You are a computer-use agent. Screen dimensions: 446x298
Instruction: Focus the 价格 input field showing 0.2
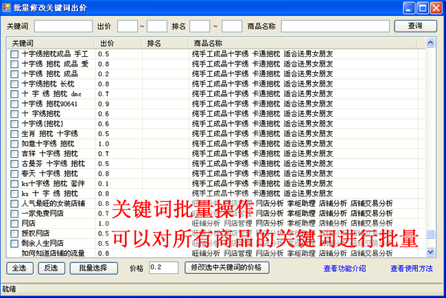[x=163, y=267]
